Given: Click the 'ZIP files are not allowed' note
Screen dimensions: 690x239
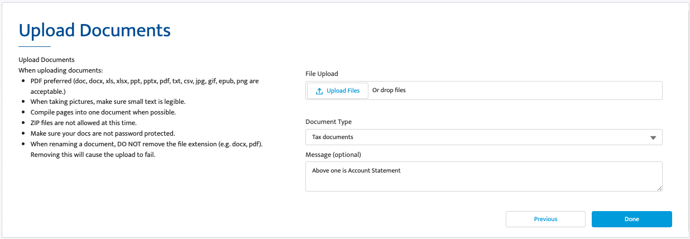Looking at the screenshot, I should click(83, 123).
